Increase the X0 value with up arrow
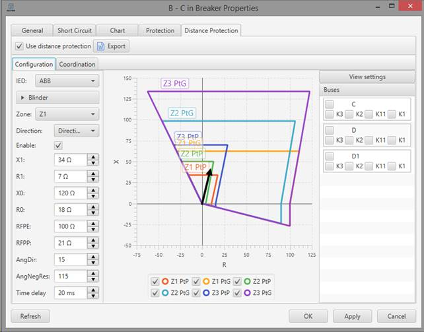 [x=93, y=190]
